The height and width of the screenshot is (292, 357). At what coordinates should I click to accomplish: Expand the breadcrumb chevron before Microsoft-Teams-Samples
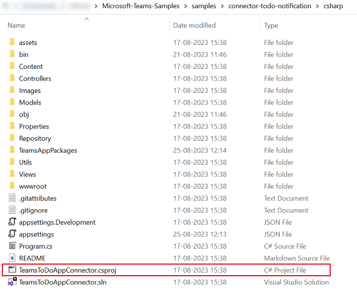(96, 6)
